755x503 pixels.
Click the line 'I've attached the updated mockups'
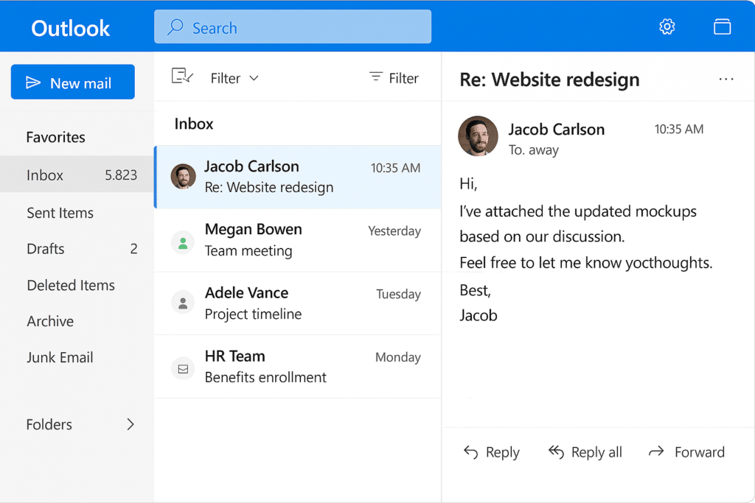pos(578,211)
